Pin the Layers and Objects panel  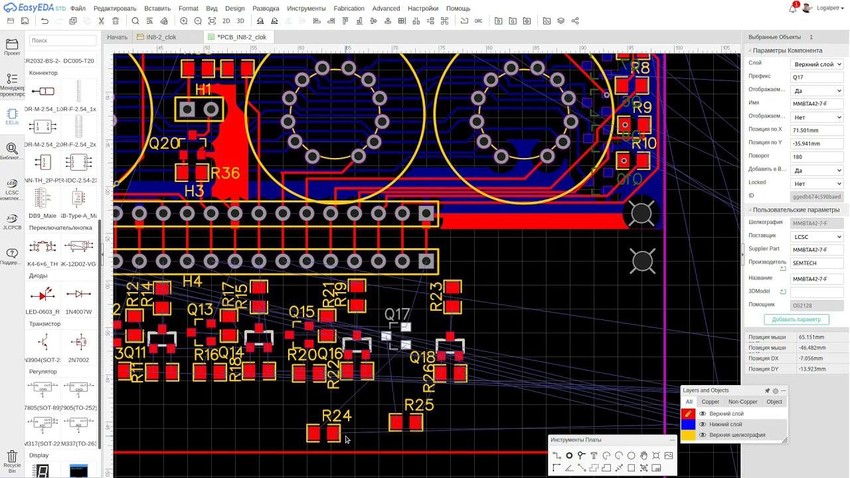point(767,391)
